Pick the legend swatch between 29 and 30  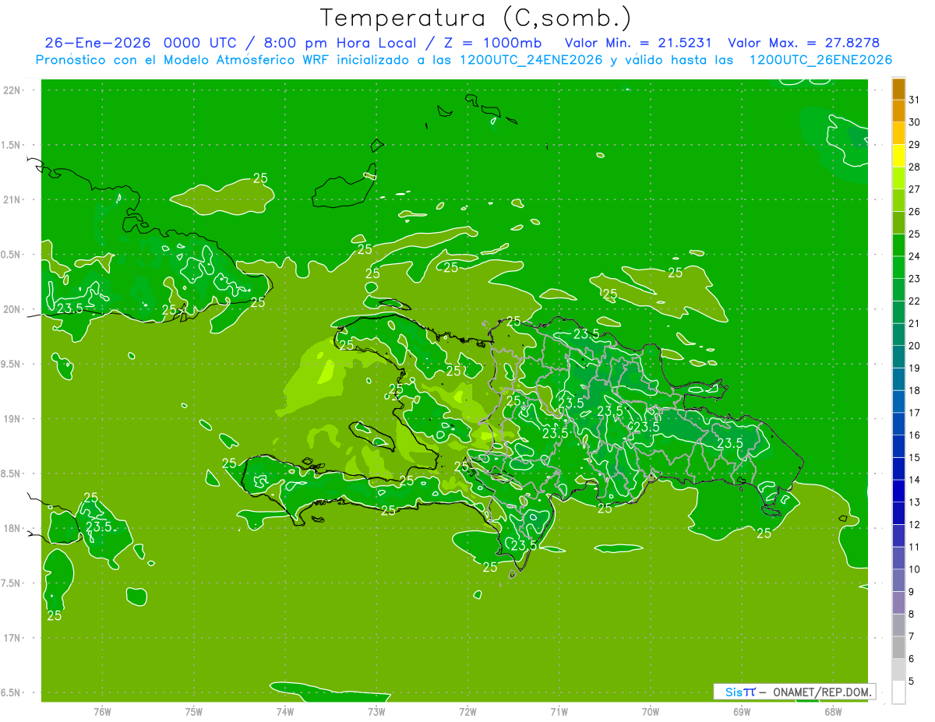[898, 133]
